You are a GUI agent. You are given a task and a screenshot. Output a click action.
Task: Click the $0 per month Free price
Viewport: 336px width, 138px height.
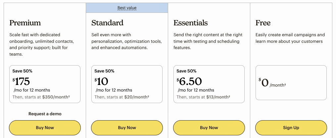tap(264, 83)
